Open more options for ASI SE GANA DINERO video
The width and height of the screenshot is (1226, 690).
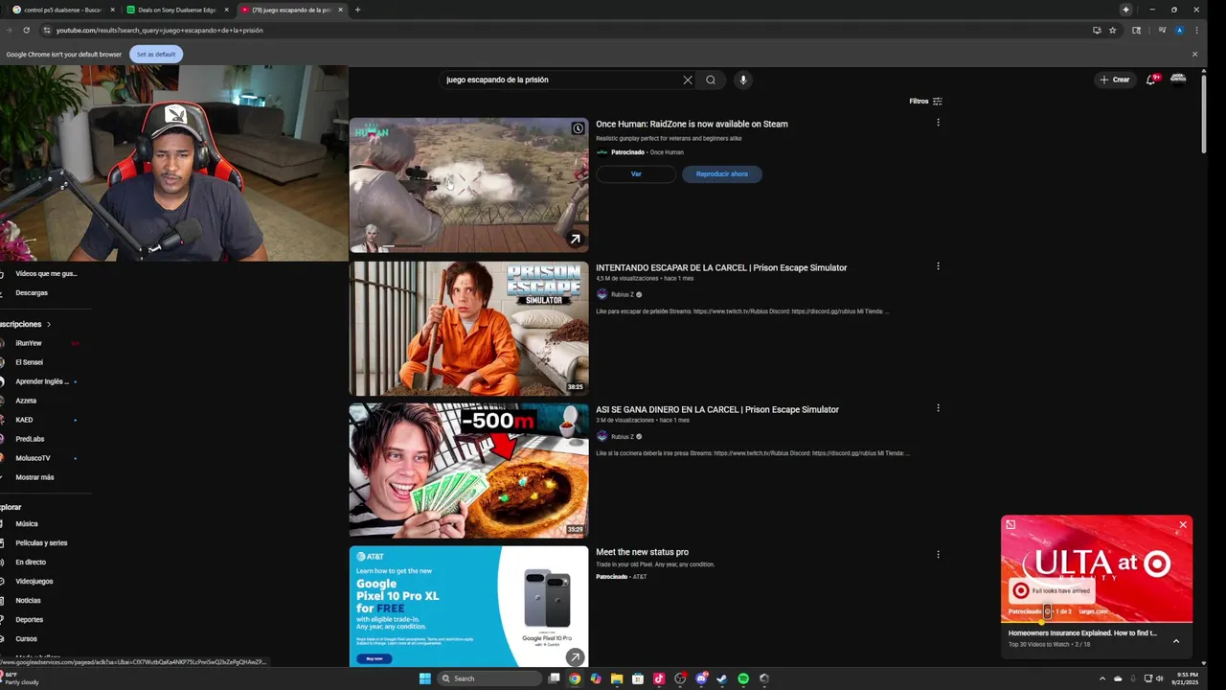[938, 407]
